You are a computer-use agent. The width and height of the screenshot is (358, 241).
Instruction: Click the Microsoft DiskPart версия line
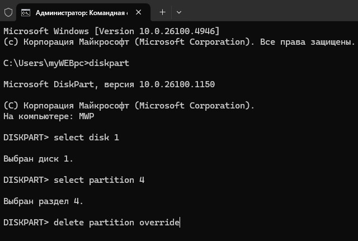point(109,84)
